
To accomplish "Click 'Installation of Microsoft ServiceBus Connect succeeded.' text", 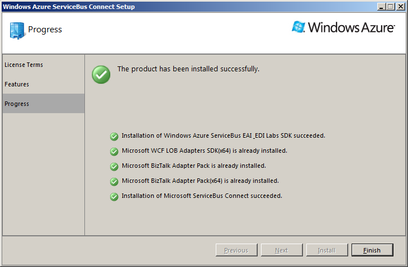I will click(202, 196).
